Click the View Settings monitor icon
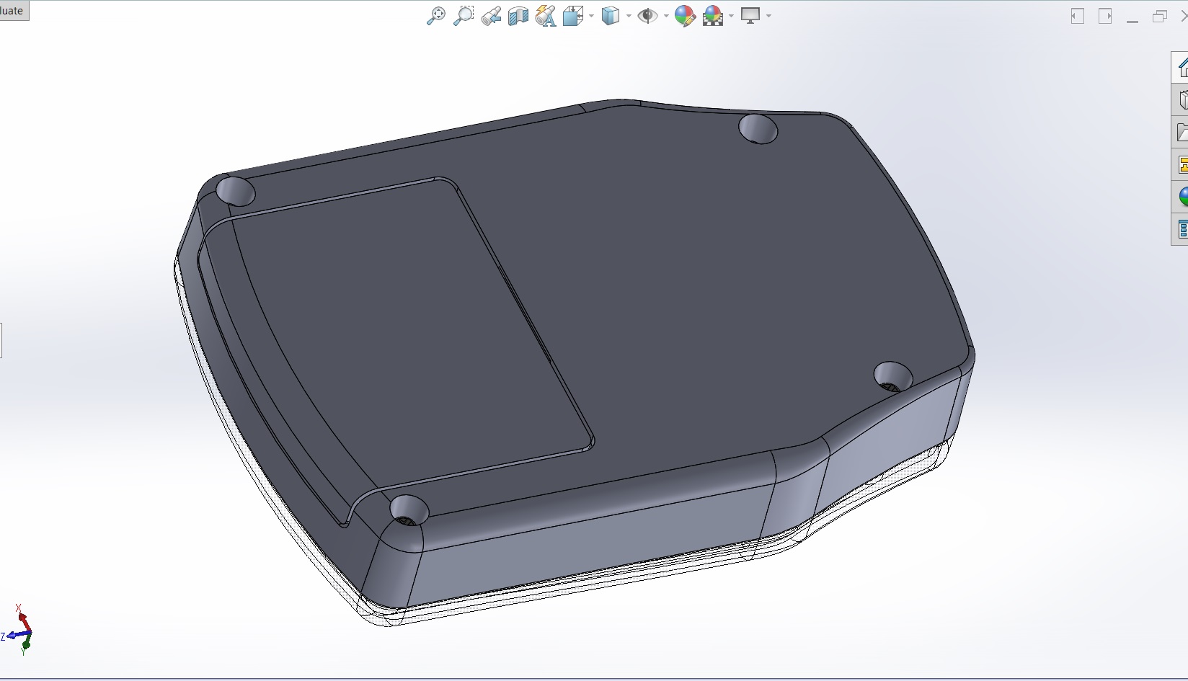1188x681 pixels. 750,16
